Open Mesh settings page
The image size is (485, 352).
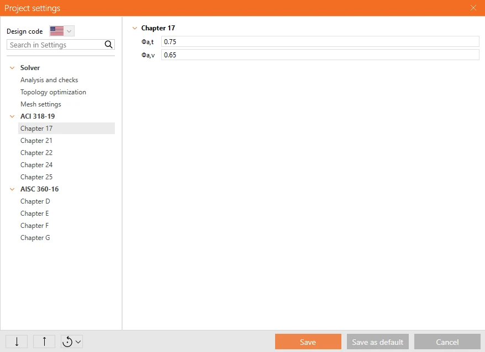click(x=41, y=104)
